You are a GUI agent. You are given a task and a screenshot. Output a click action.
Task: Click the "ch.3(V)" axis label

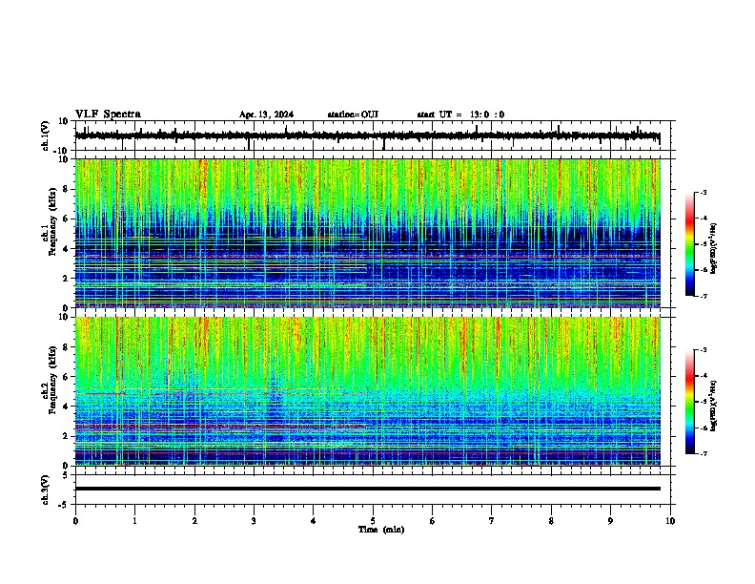click(46, 490)
